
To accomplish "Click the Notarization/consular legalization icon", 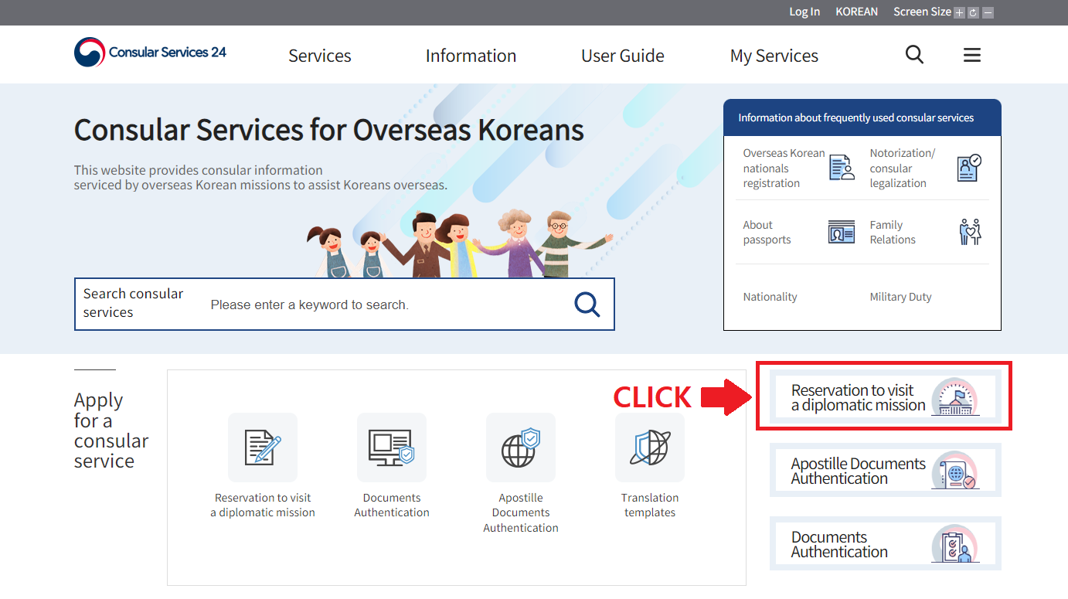I will pos(969,166).
